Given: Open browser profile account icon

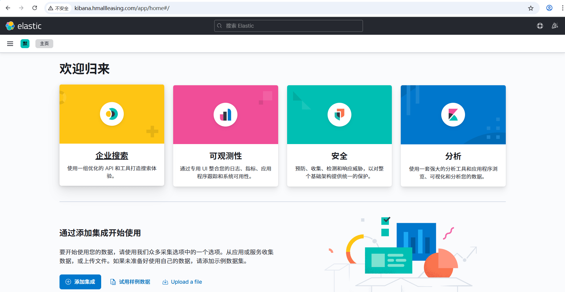Looking at the screenshot, I should coord(549,8).
